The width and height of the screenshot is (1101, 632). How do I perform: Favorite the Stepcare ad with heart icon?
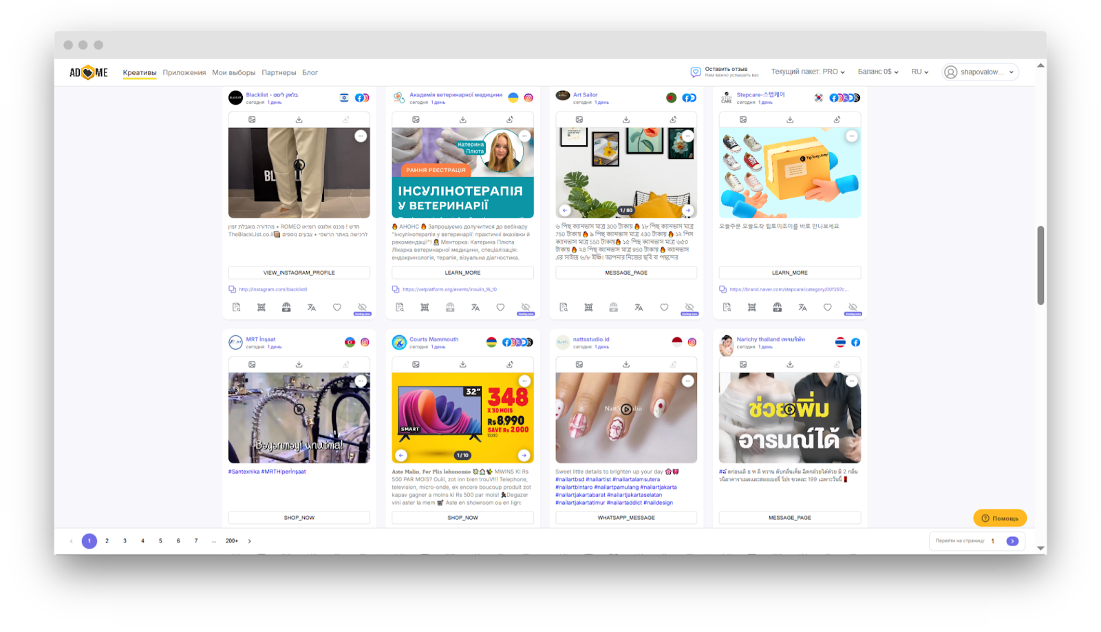coord(827,308)
